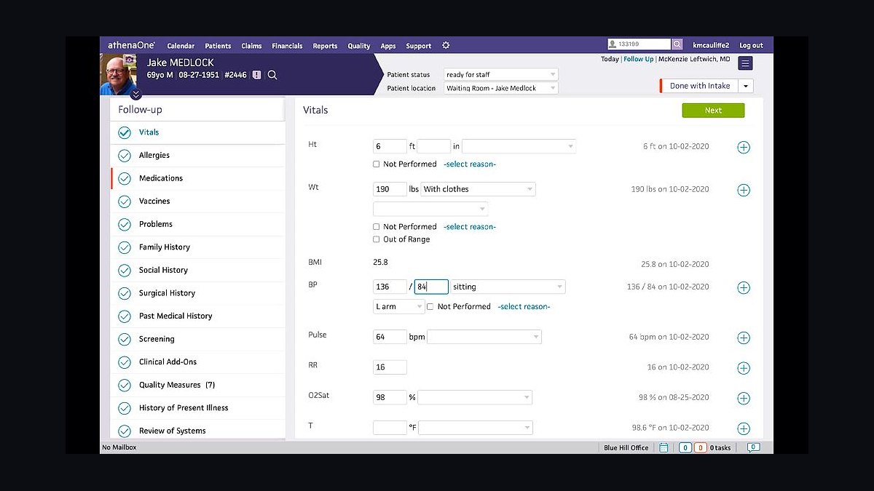Open the calendar icon in the status bar
This screenshot has height=491, width=874.
click(664, 447)
